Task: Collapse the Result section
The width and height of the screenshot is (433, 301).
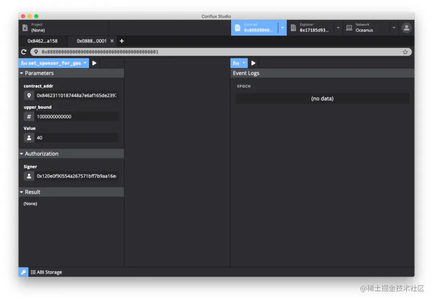Action: click(71, 192)
